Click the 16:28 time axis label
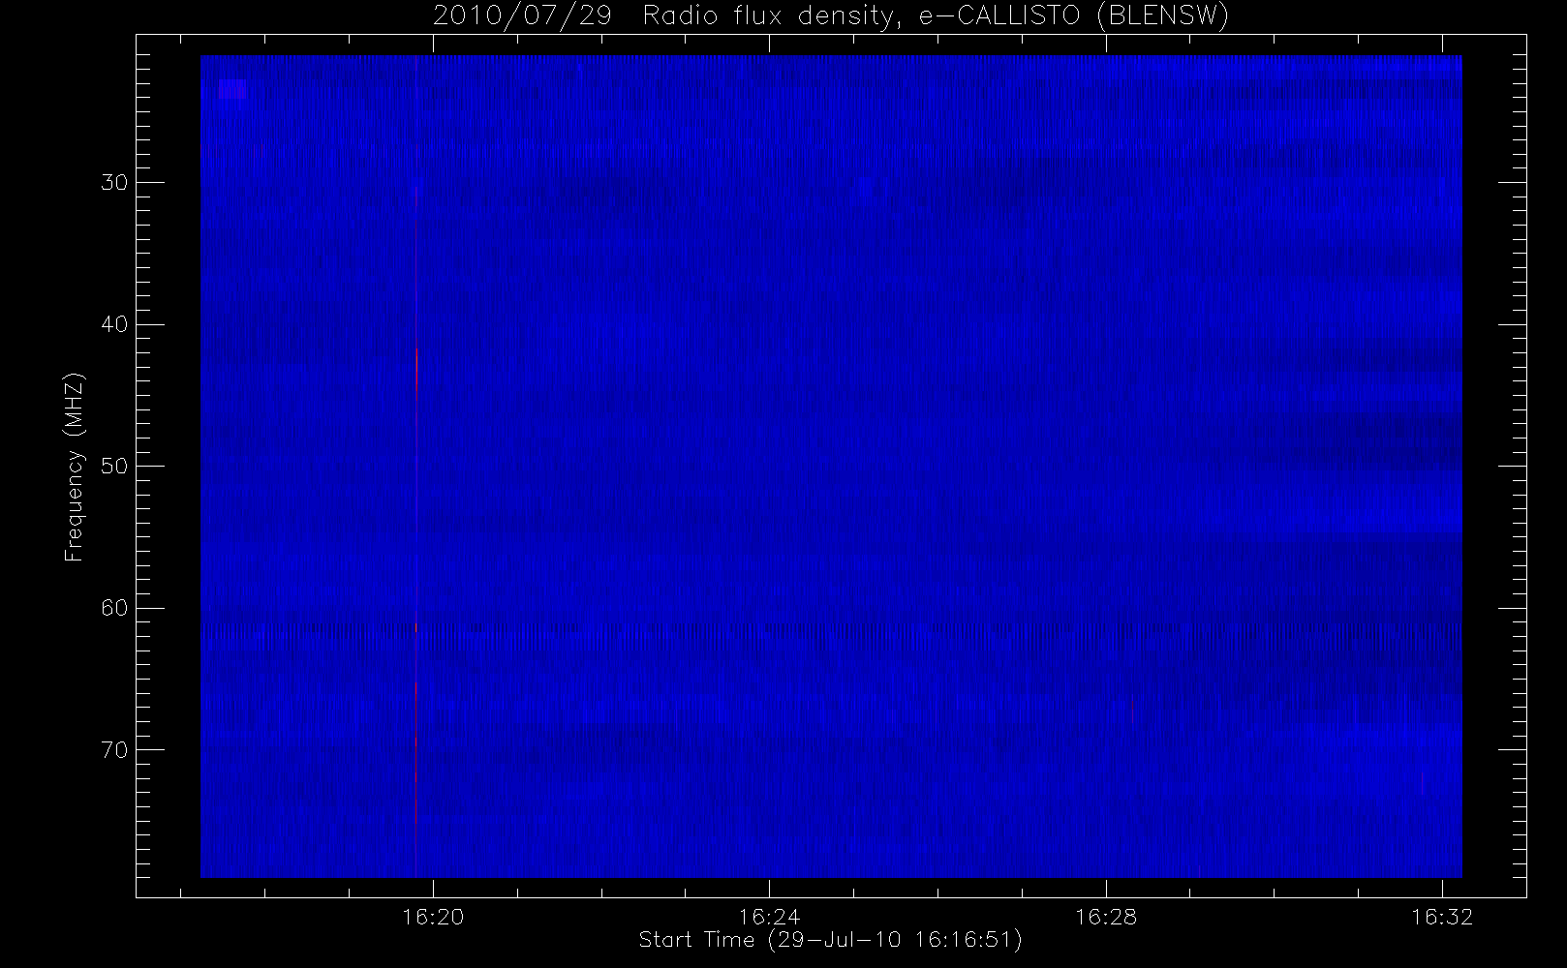Image resolution: width=1567 pixels, height=968 pixels. 1105,917
